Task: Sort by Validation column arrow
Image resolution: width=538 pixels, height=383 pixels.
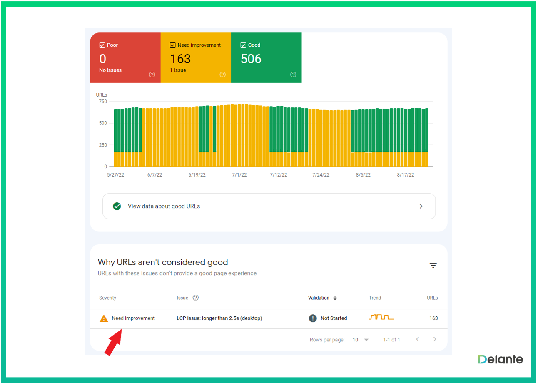Action: click(335, 298)
